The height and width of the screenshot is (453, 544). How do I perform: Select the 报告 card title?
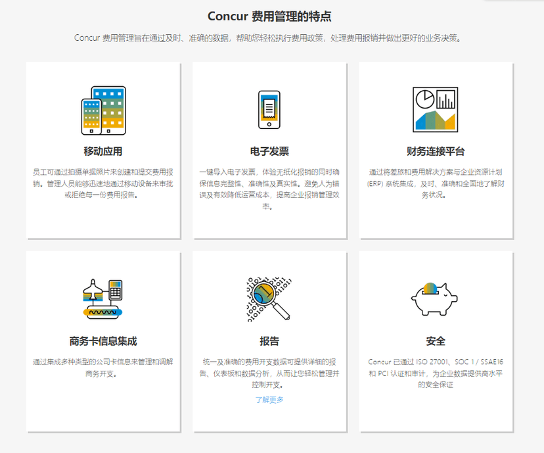coord(269,341)
